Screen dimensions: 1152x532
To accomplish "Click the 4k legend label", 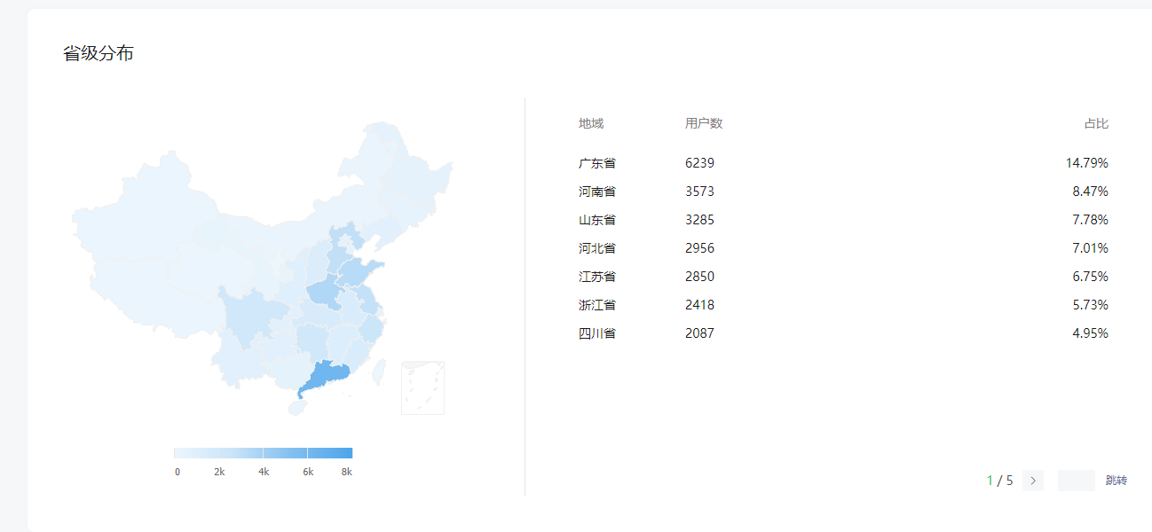I will click(x=264, y=472).
